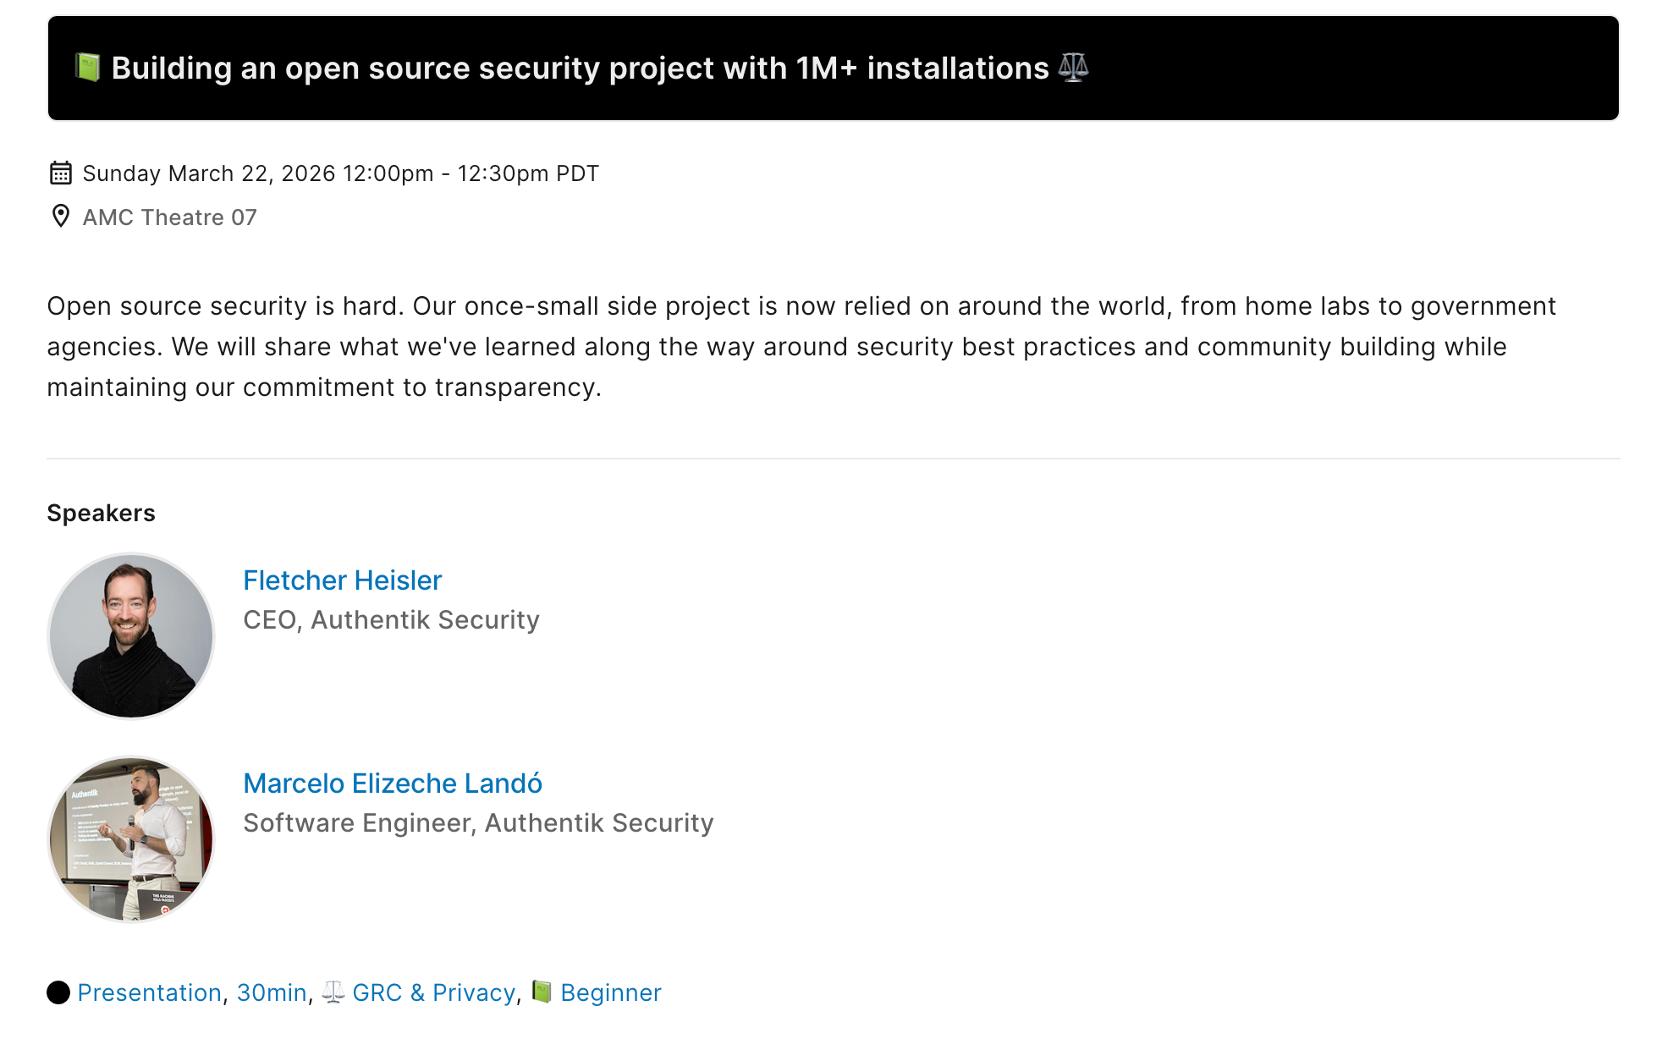Filter by GRC & Privacy track
The image size is (1662, 1039).
pos(433,992)
